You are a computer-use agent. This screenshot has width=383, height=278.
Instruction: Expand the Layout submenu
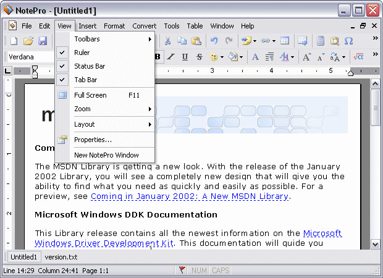(x=105, y=124)
